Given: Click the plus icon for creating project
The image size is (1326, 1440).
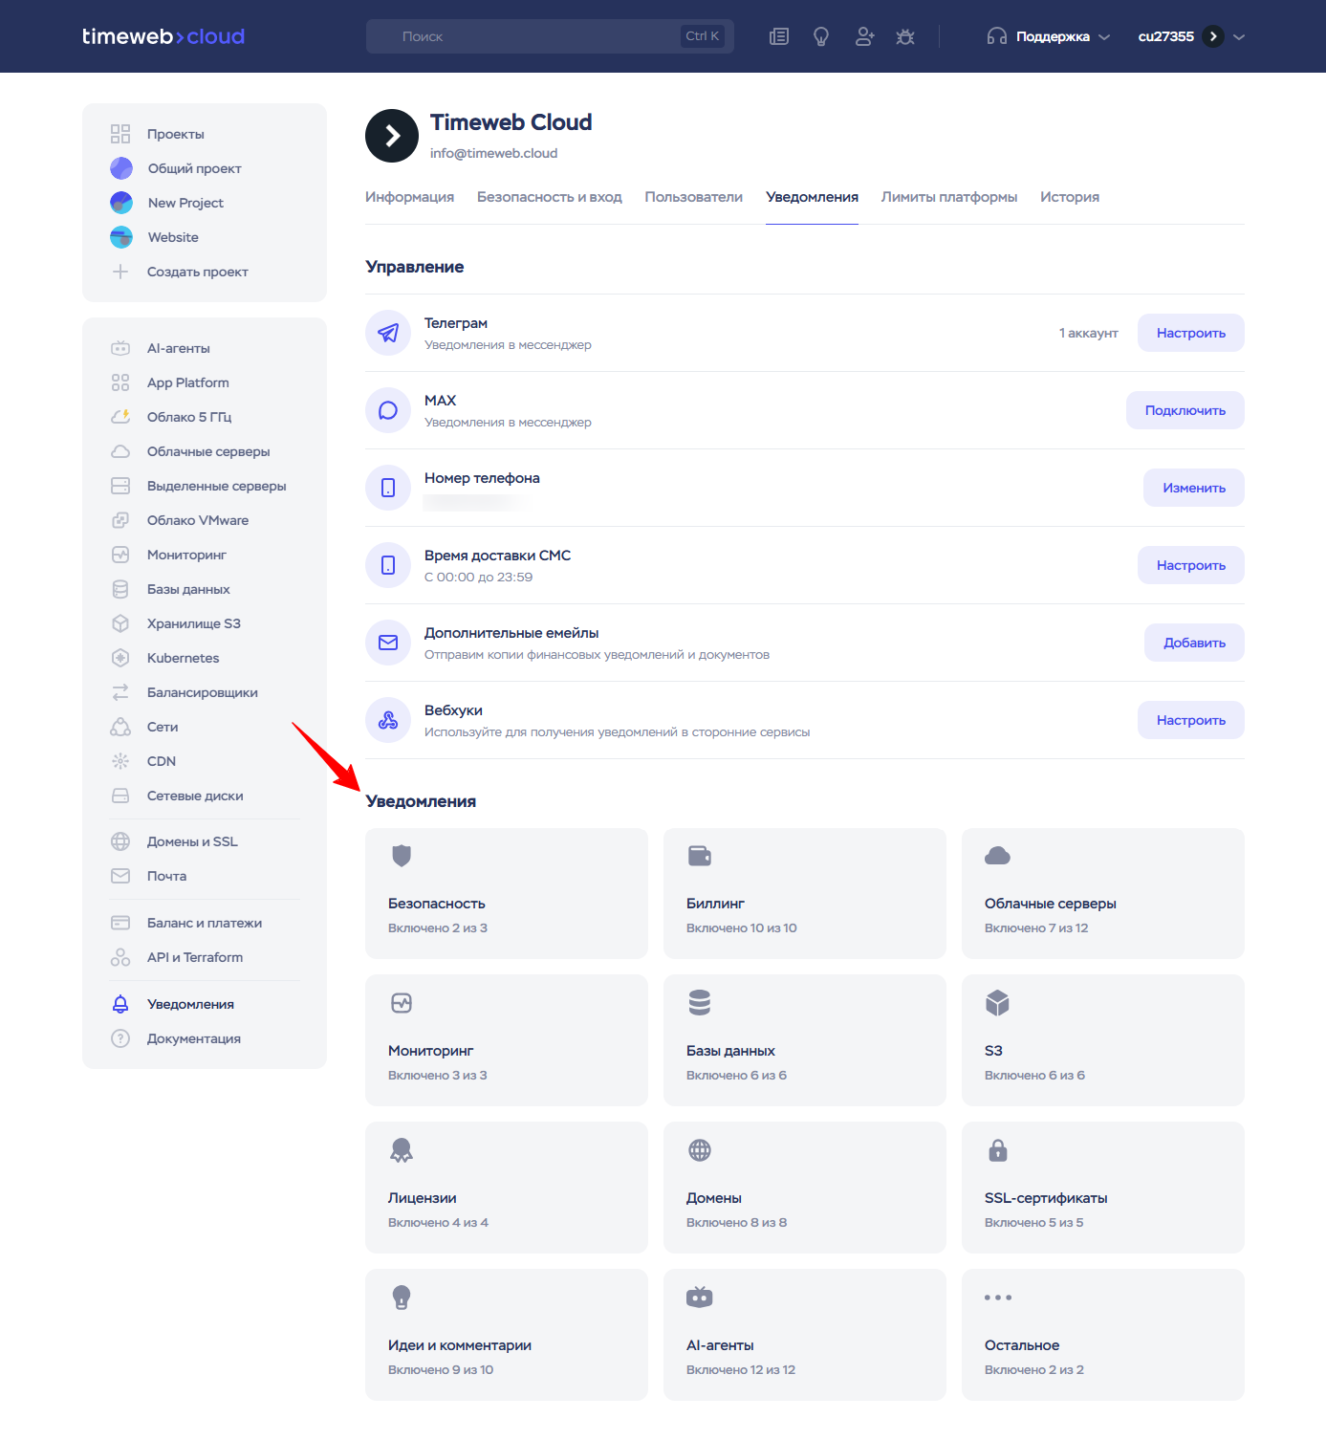Looking at the screenshot, I should coord(120,272).
